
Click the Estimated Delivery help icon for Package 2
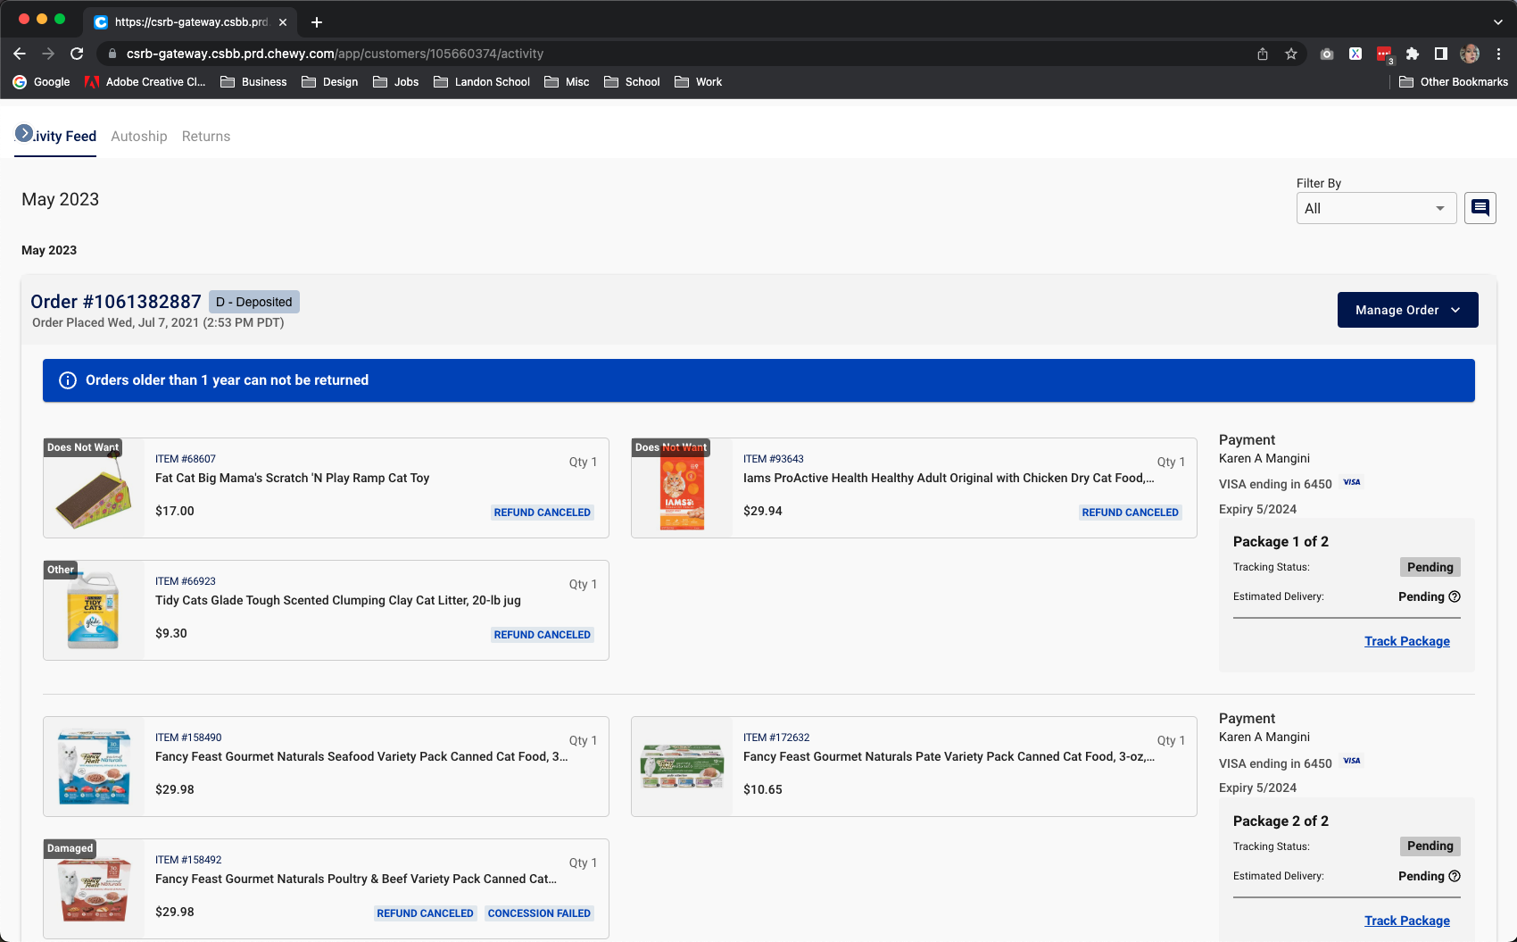[x=1455, y=876]
